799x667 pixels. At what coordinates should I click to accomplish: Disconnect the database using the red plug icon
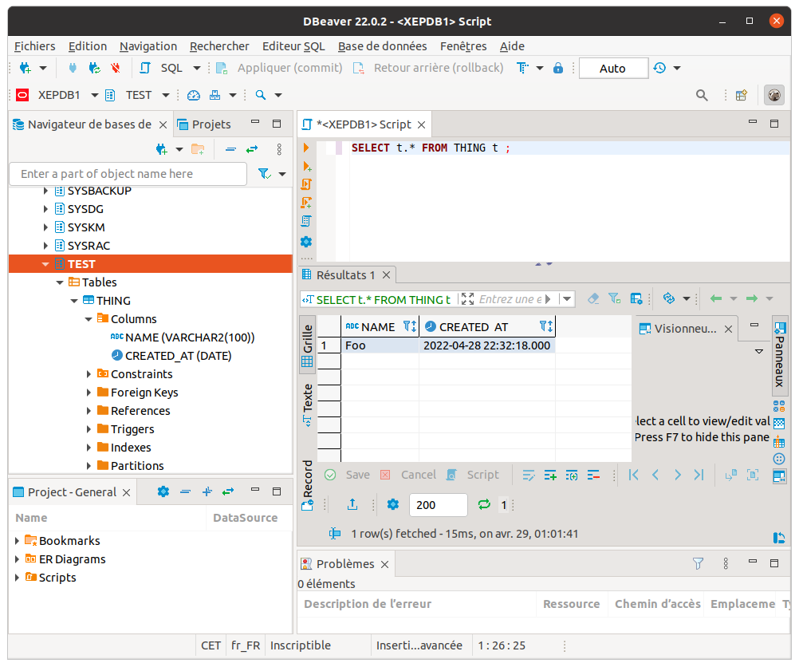tap(116, 68)
